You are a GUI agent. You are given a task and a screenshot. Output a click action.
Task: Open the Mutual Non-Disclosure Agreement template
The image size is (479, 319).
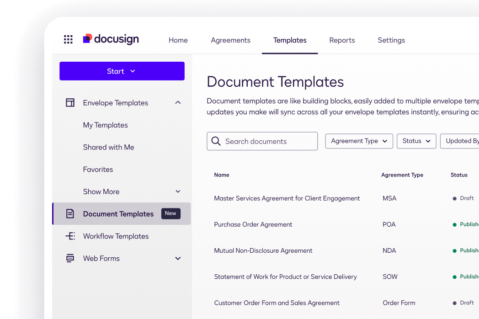(x=263, y=250)
